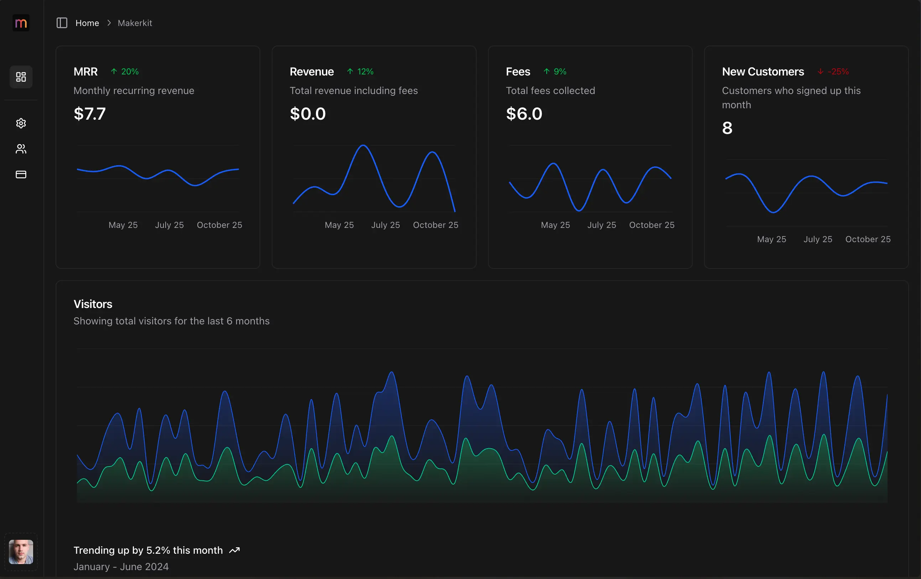921x579 pixels.
Task: Click the red down arrow on New Customers
Action: click(819, 72)
